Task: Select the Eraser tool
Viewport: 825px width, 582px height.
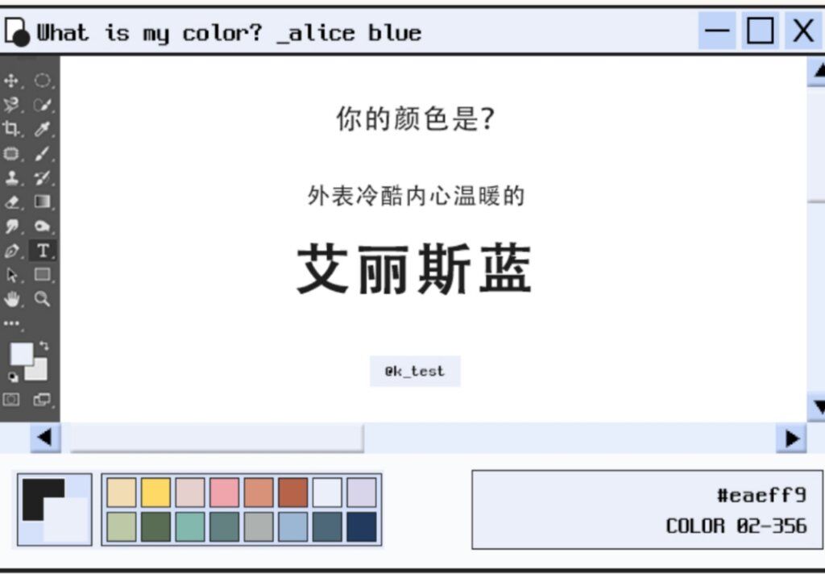Action: (x=11, y=202)
